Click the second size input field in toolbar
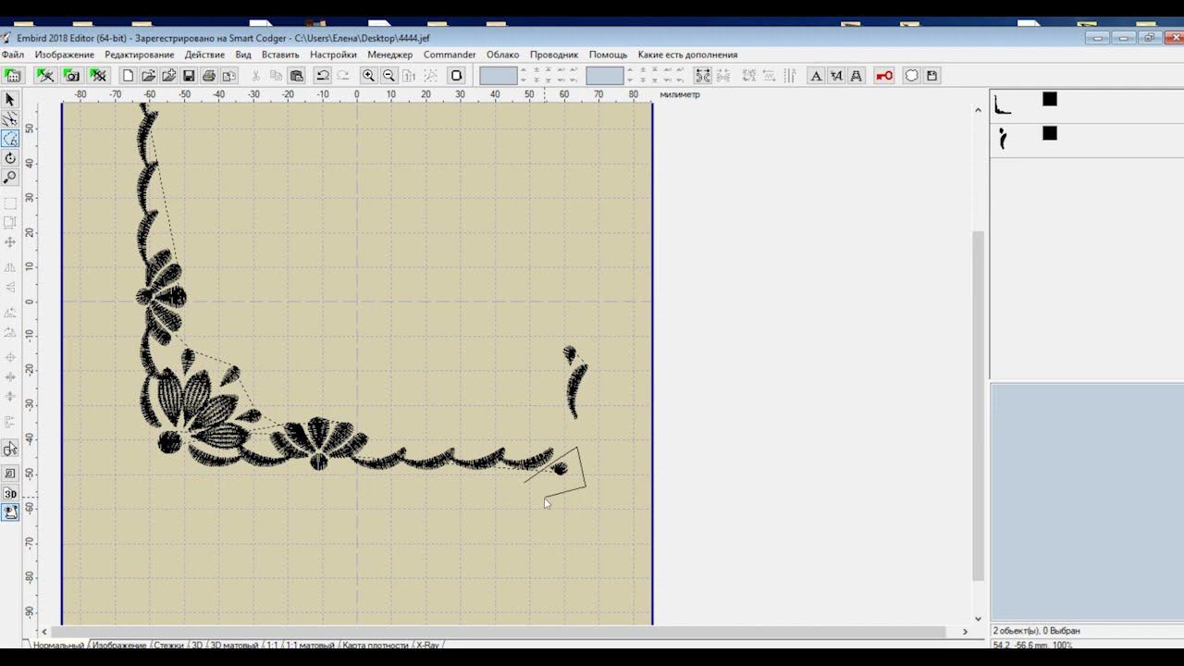Image resolution: width=1184 pixels, height=666 pixels. click(605, 76)
